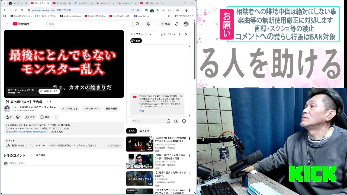The width and height of the screenshot is (347, 195).
Task: Open menu for たくさんのありがとう video
Action: 189,173
